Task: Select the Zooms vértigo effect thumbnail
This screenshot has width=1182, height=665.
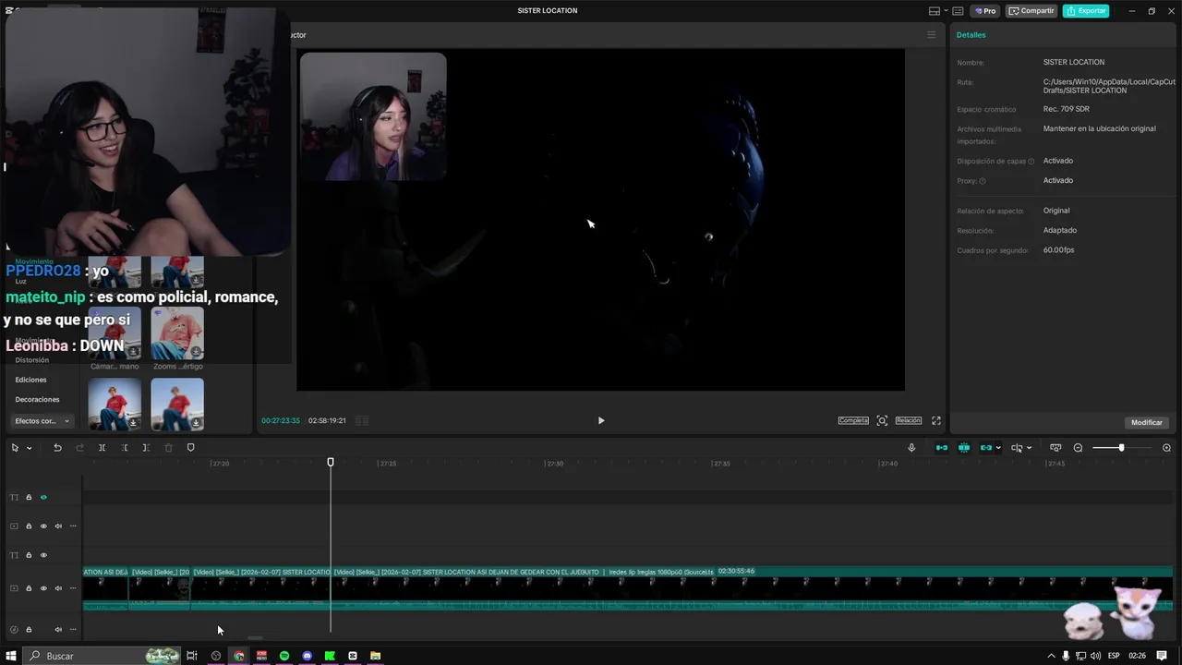Action: coord(177,333)
